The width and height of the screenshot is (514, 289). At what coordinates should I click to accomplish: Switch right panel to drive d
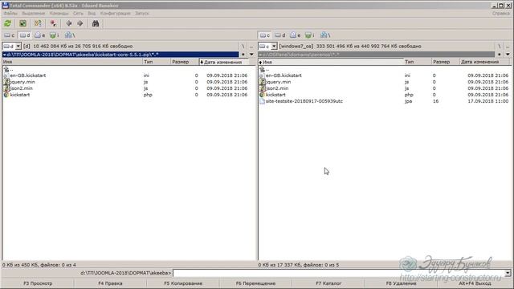pyautogui.click(x=280, y=35)
